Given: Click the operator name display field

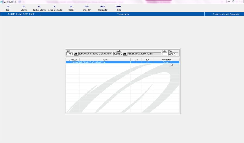Looking at the screenshot, I should (x=144, y=54).
